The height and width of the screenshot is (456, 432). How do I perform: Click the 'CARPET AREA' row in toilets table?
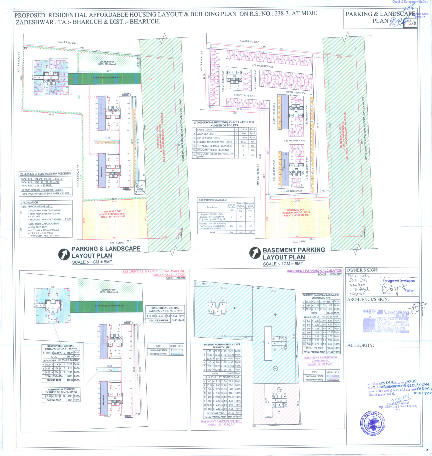[224, 129]
